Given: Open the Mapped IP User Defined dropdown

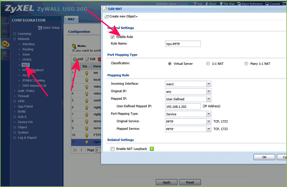Looking at the screenshot, I should (209, 99).
